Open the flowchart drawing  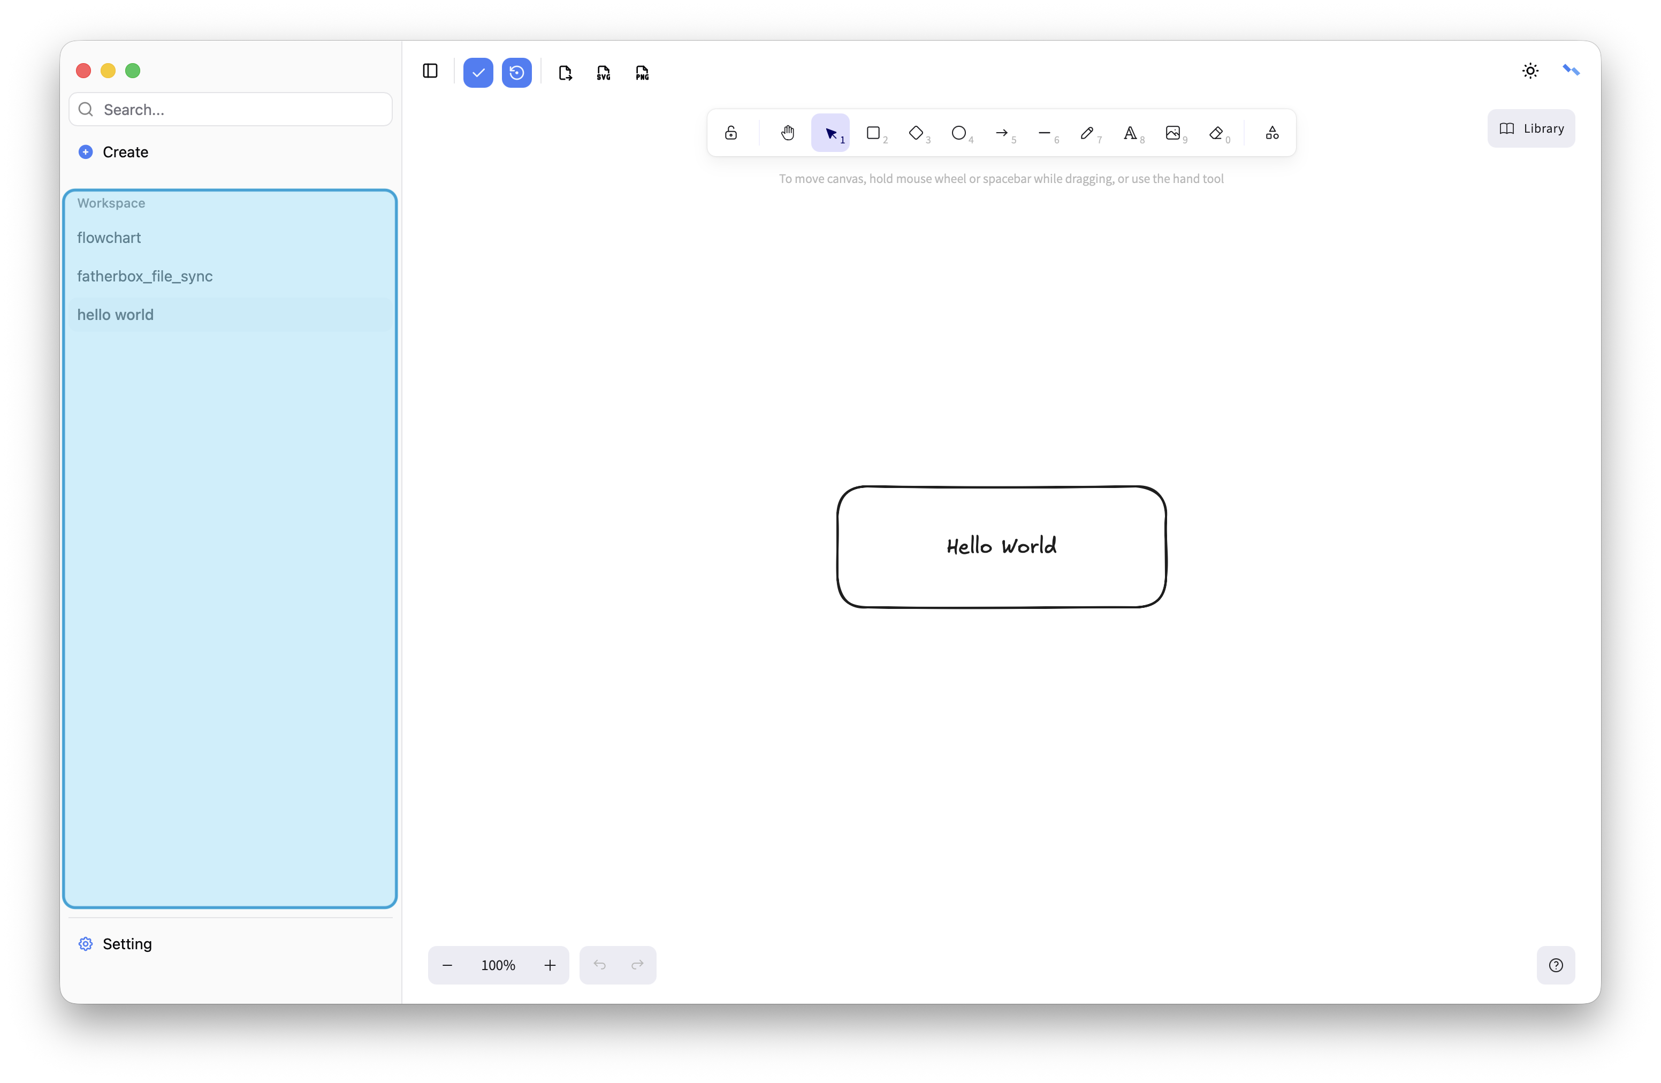pyautogui.click(x=109, y=238)
